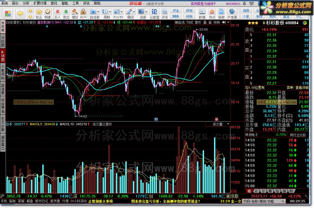Viewport: 314px width, 208px height.
Task: Click the 卖出 sell icon
Action: (66, 11)
